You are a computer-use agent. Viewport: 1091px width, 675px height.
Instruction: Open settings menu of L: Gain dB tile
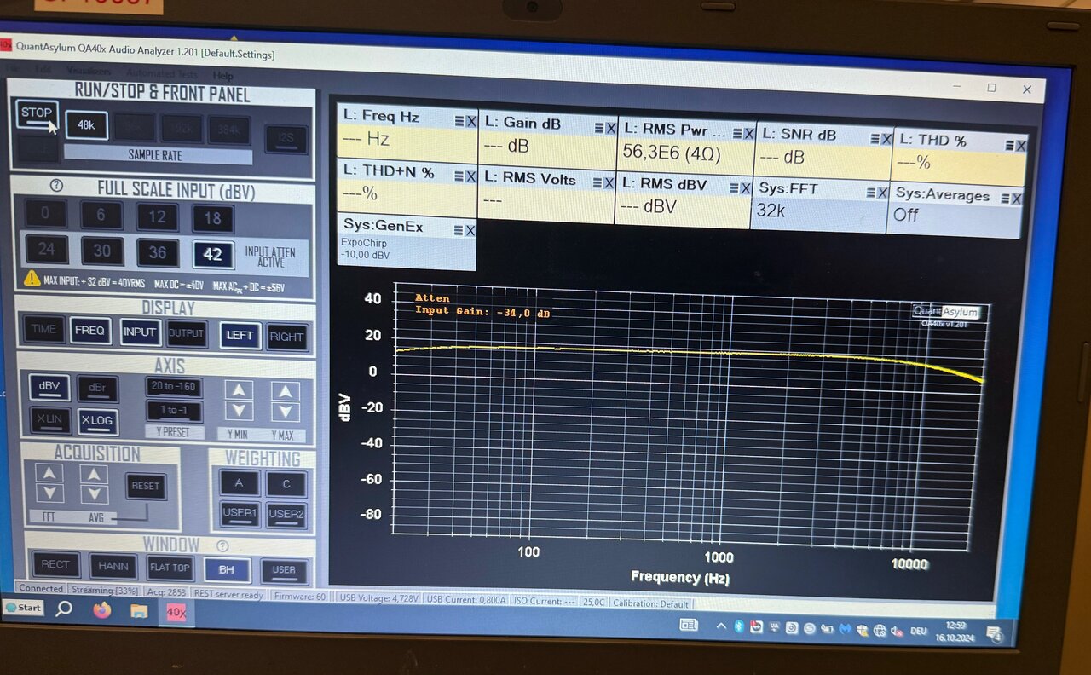point(598,128)
